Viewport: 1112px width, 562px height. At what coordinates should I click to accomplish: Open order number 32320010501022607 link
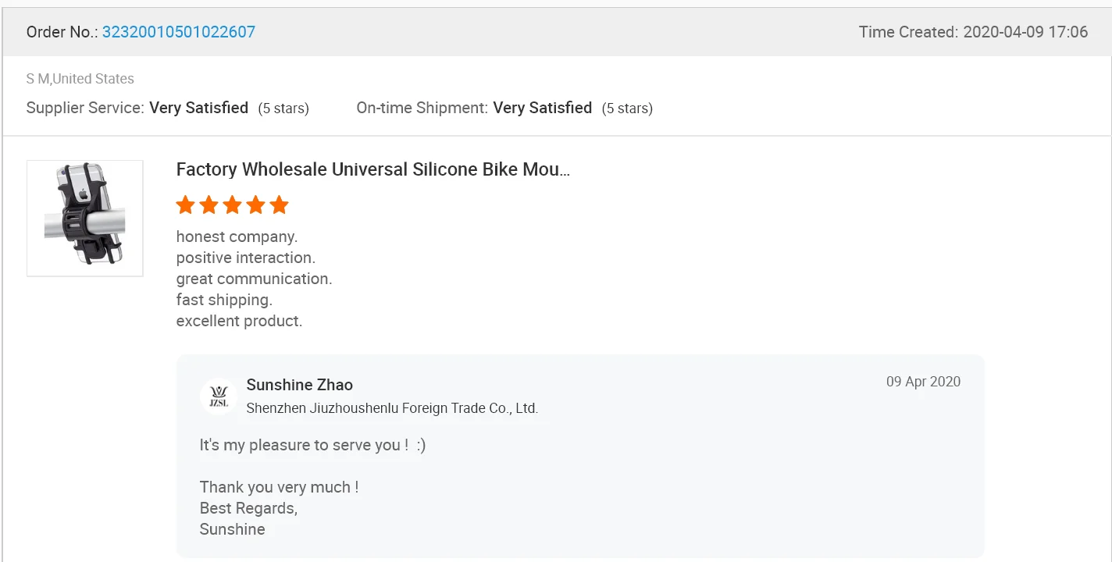click(x=178, y=32)
